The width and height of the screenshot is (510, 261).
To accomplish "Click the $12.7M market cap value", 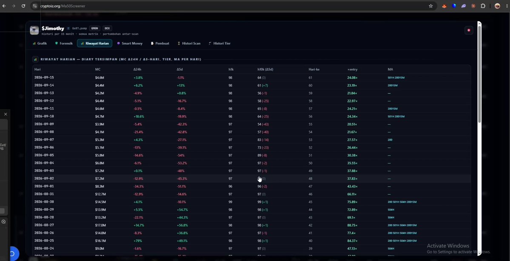I will [100, 194].
